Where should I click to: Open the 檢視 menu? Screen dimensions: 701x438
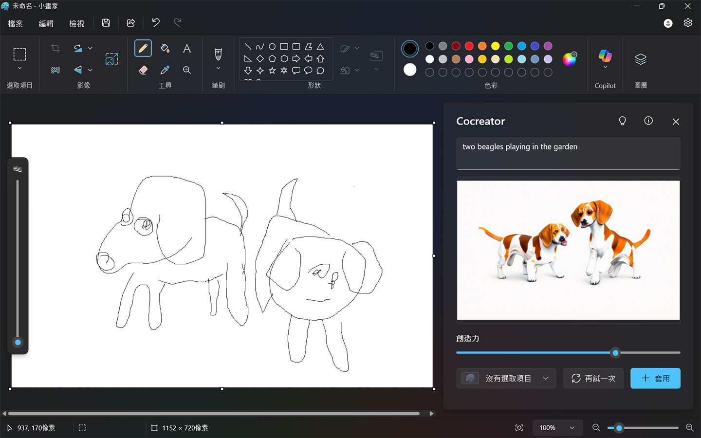tap(76, 23)
